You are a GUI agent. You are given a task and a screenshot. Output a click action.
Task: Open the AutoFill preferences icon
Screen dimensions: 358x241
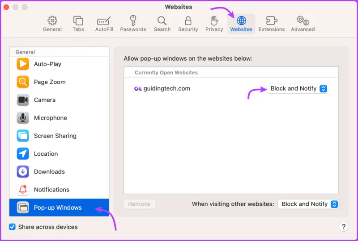[104, 21]
